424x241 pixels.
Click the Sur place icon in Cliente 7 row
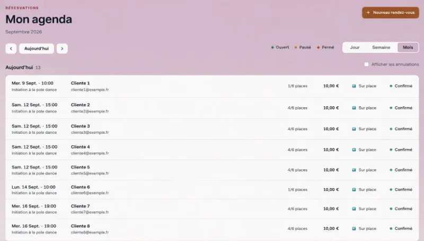click(x=354, y=209)
